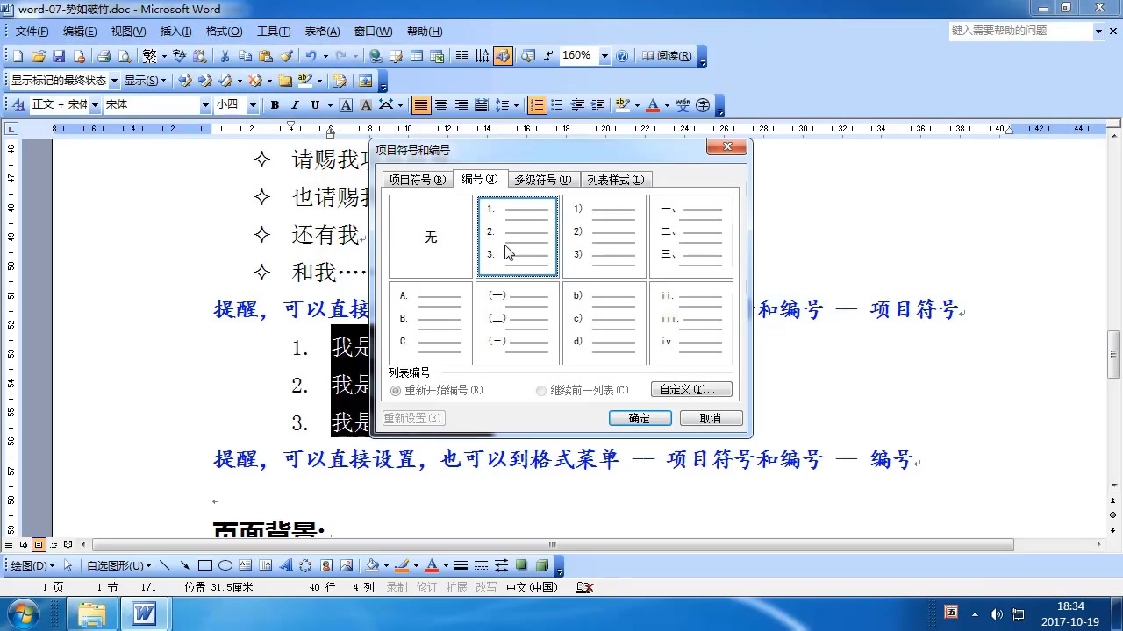Apply bold formatting
This screenshot has height=631, width=1123.
[x=275, y=104]
